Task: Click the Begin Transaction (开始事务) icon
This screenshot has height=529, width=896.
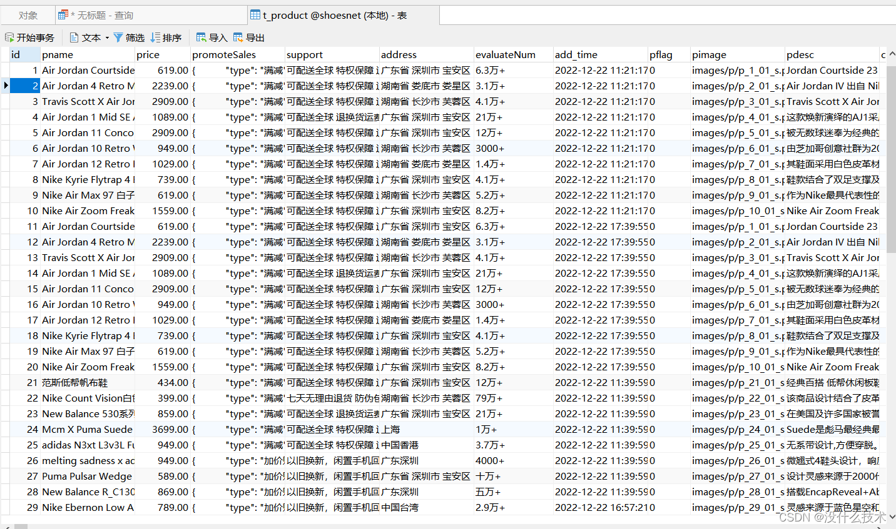Action: (9, 37)
